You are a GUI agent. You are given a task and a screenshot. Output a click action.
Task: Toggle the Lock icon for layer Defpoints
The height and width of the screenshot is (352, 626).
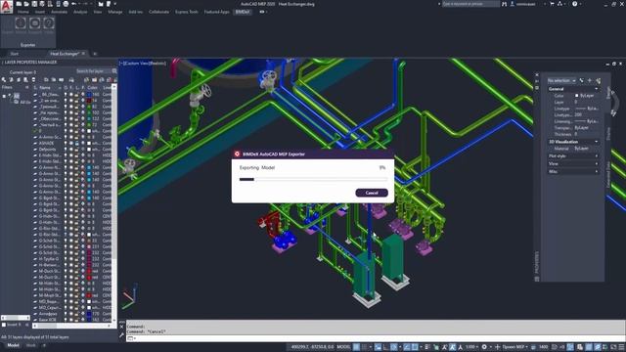pyautogui.click(x=77, y=150)
